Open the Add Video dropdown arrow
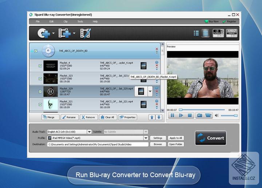The height and width of the screenshot is (188, 262). (74, 33)
